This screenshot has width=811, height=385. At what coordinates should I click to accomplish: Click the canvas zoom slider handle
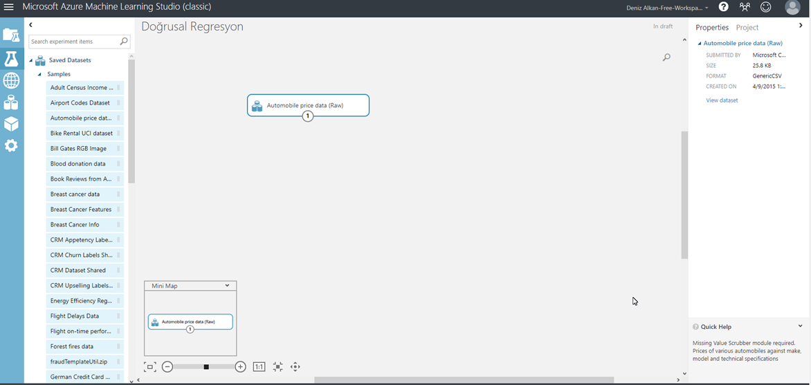pyautogui.click(x=206, y=367)
